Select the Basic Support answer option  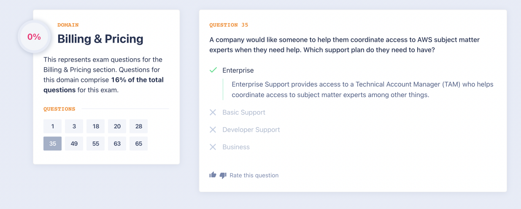pos(244,112)
